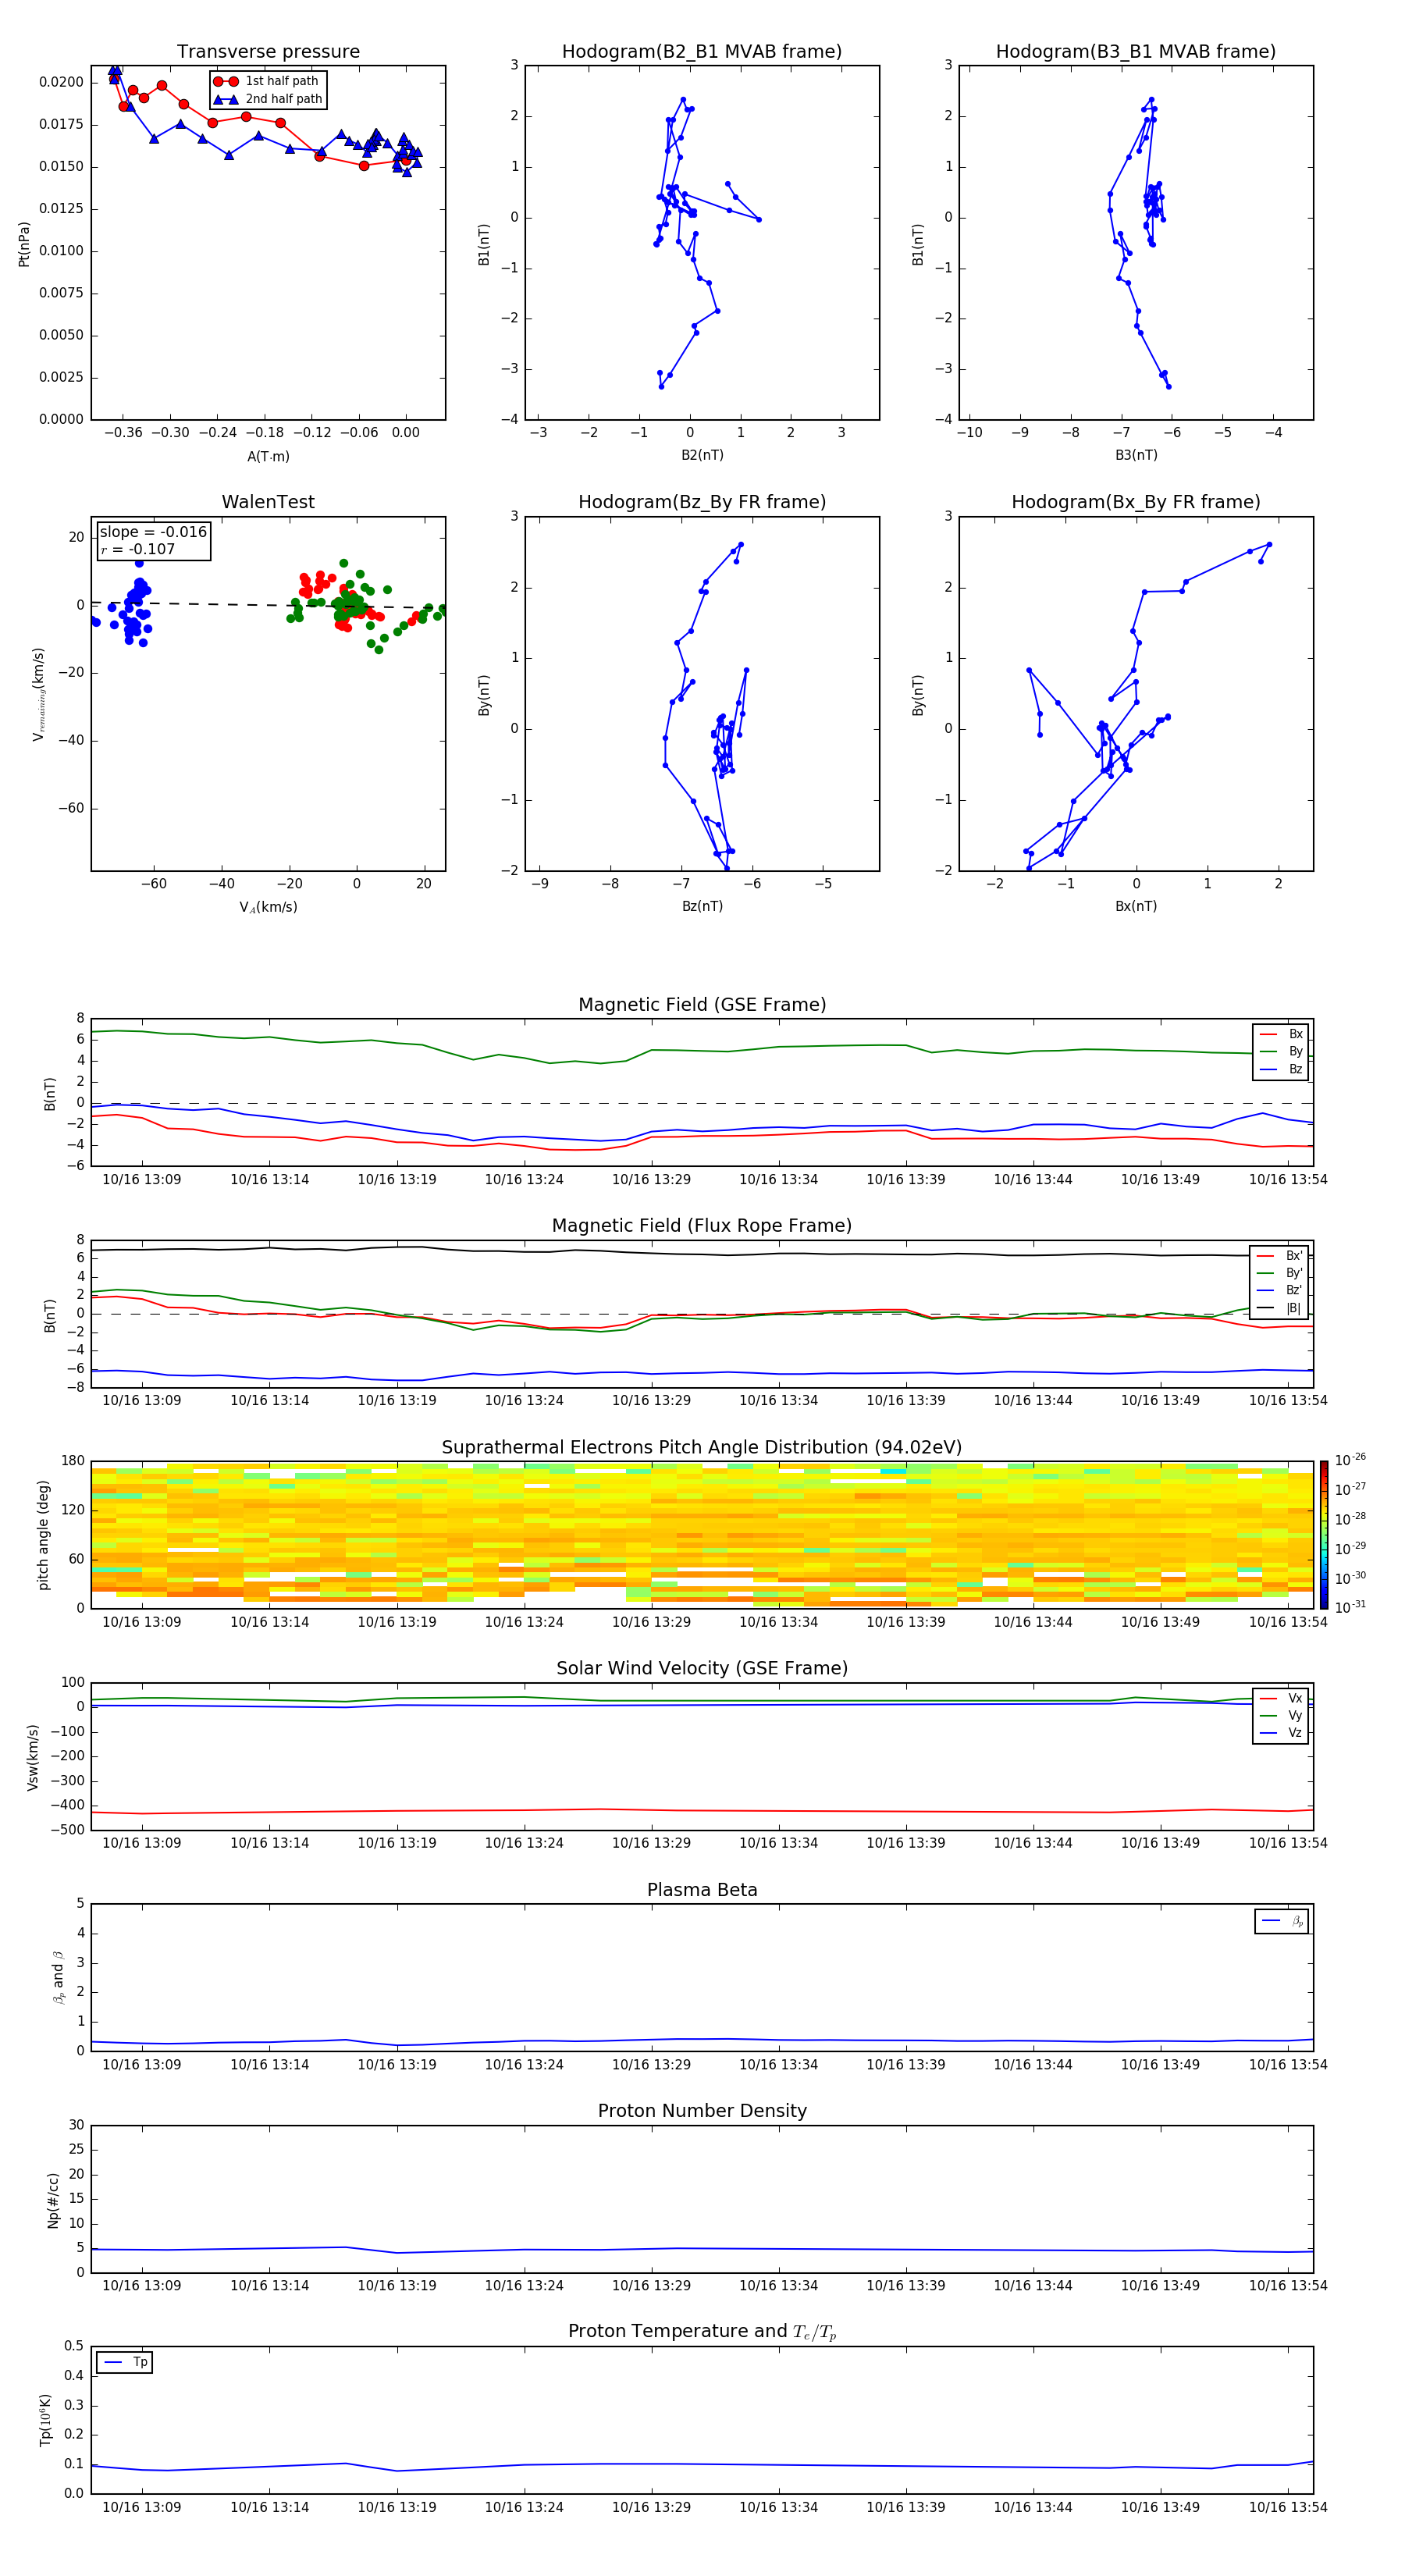This screenshot has width=1405, height=2576.
Task: Select the Vz legend entry
Action: [x=1281, y=1732]
